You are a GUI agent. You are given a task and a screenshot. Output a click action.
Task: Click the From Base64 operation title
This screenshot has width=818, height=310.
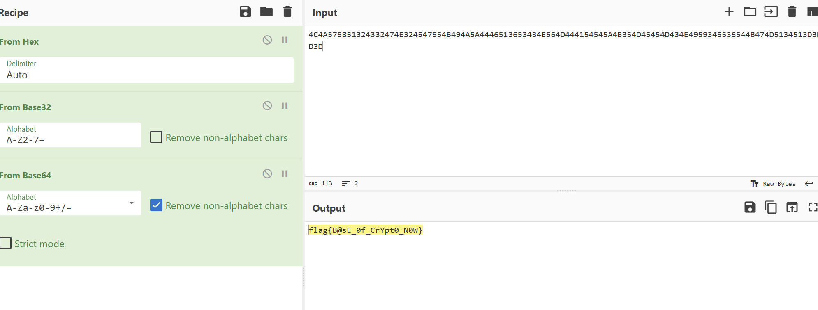point(25,176)
